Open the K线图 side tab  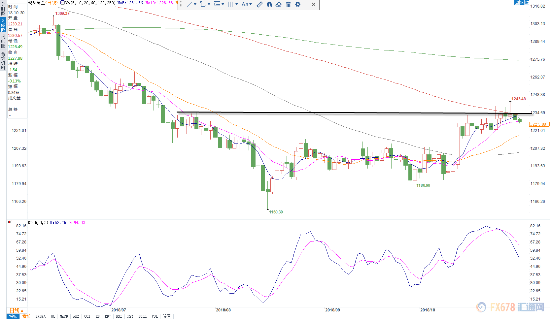tap(3, 25)
